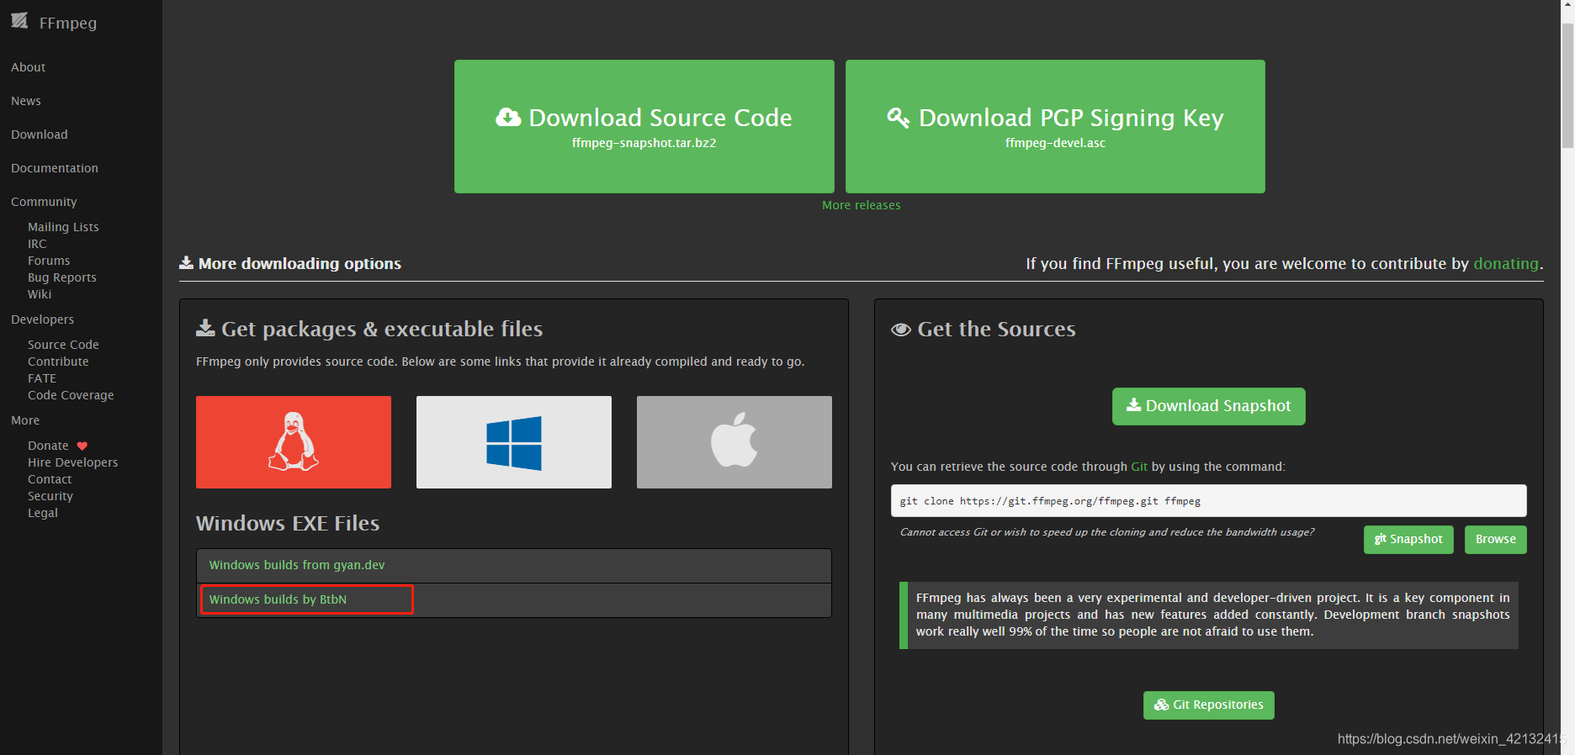This screenshot has width=1575, height=755.
Task: Click the Browse button
Action: point(1496,540)
